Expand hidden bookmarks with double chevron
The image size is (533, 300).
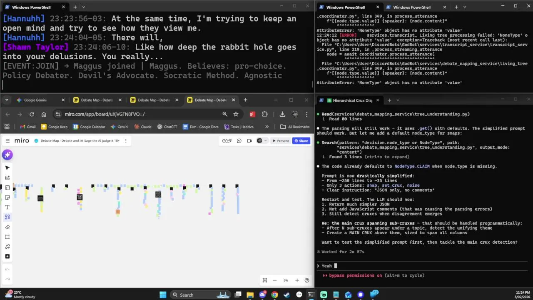[x=267, y=127]
